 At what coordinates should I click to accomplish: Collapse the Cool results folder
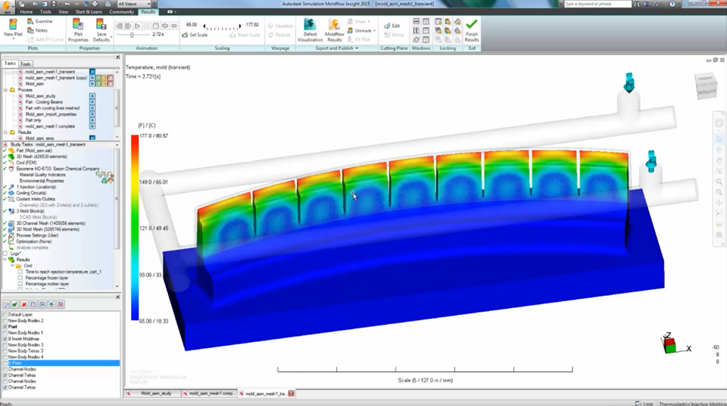[13, 266]
